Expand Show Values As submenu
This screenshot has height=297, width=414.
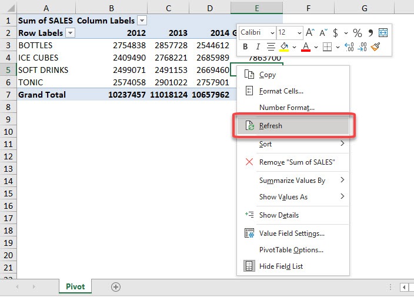point(293,196)
